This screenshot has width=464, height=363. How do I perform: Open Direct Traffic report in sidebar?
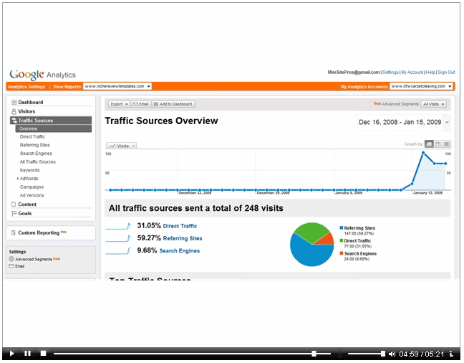coord(32,137)
